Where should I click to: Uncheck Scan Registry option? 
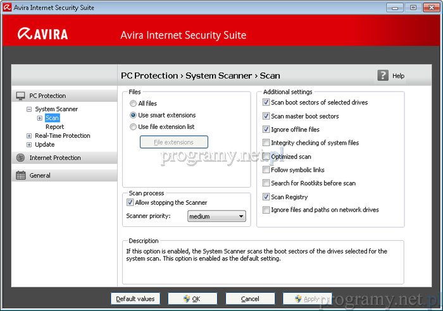coord(266,197)
